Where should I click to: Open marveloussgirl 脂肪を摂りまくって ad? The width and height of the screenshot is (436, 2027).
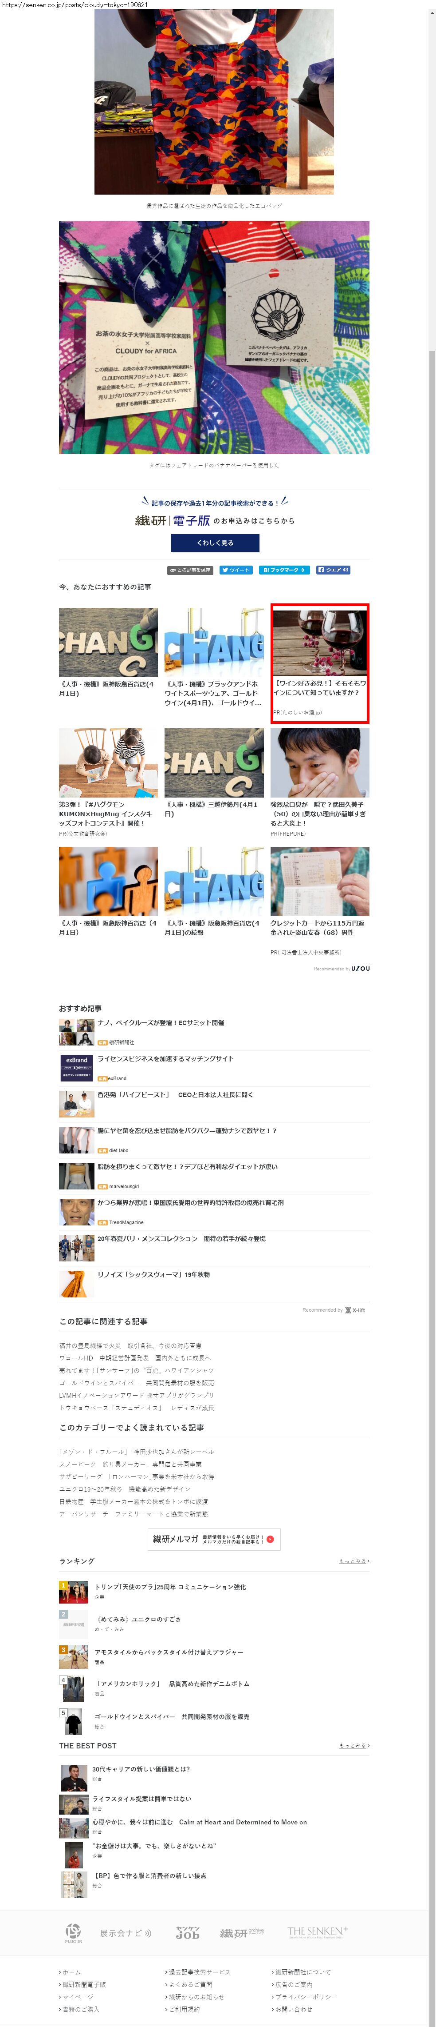tap(187, 1167)
